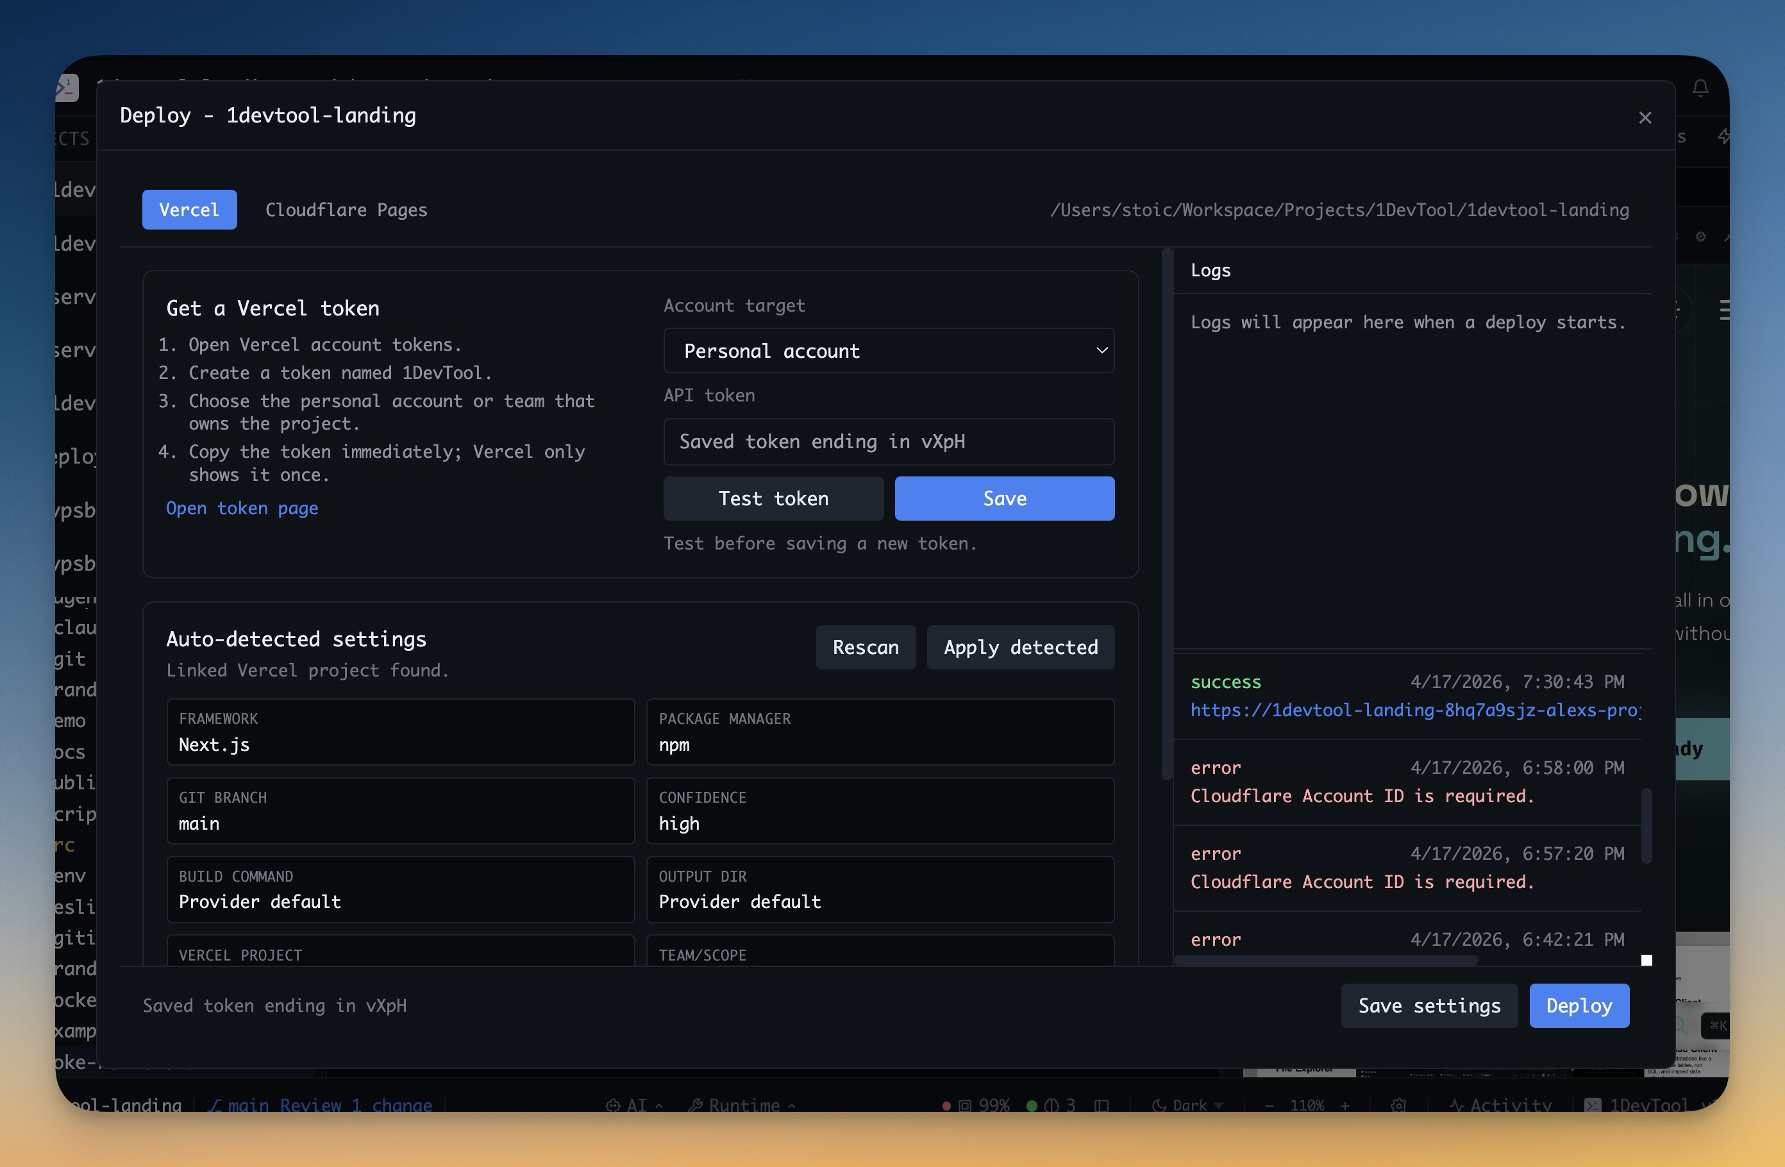
Task: Click the notification bell icon
Action: coord(1700,88)
